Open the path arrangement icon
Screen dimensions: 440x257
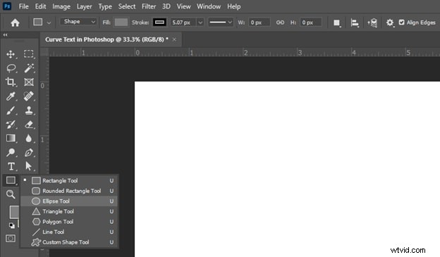(x=372, y=23)
